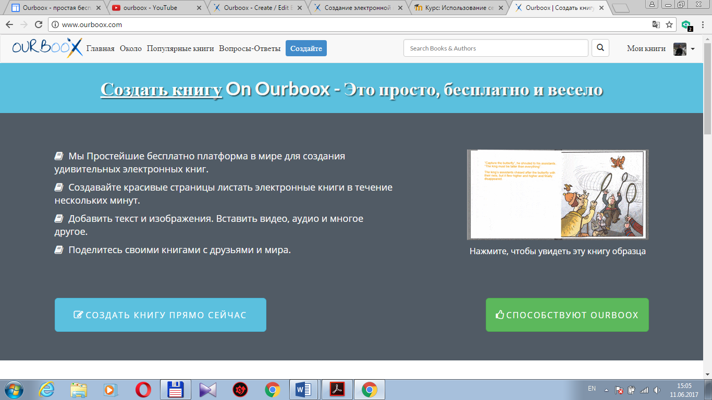The height and width of the screenshot is (400, 712).
Task: Open 'Вопросы-Ответы' navigation link
Action: (x=250, y=48)
